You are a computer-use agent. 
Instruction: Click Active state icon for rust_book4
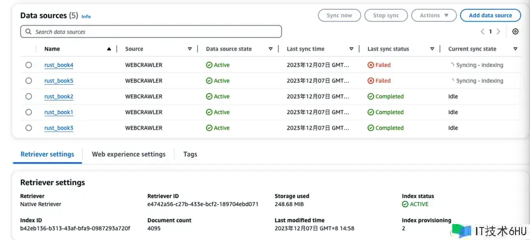[209, 65]
